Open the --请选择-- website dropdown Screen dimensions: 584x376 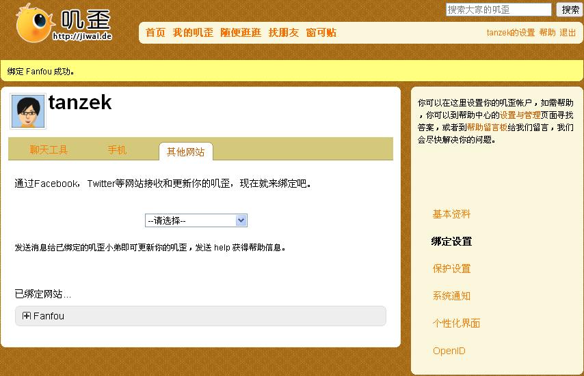coord(196,220)
